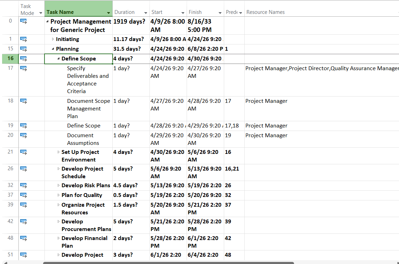Collapse the Planning summary task

point(53,49)
